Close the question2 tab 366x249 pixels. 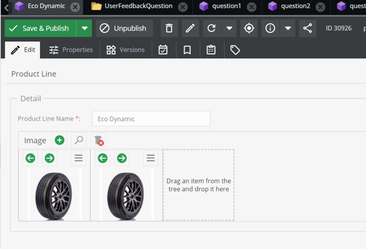320,7
